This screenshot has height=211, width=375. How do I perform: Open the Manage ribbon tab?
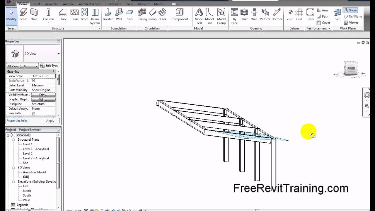tap(143, 4)
